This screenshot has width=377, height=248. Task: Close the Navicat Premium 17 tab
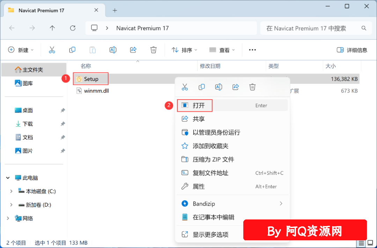pos(96,10)
